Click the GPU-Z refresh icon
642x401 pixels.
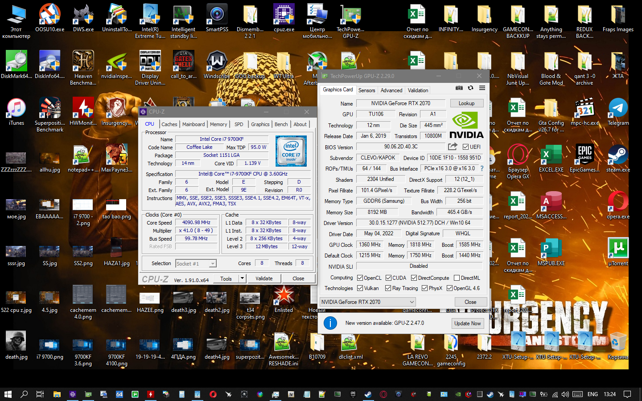point(470,88)
